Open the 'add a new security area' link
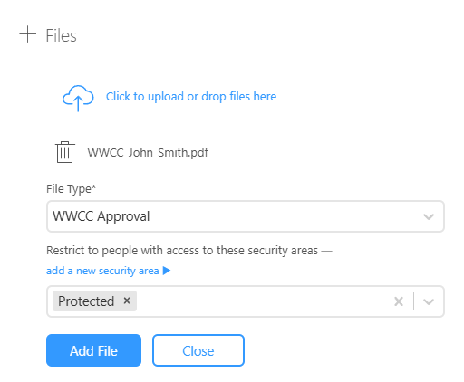The height and width of the screenshot is (382, 464). tap(102, 271)
